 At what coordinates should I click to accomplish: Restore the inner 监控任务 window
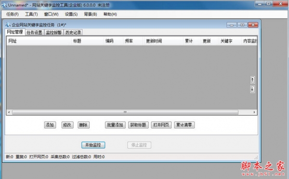tap(242, 25)
